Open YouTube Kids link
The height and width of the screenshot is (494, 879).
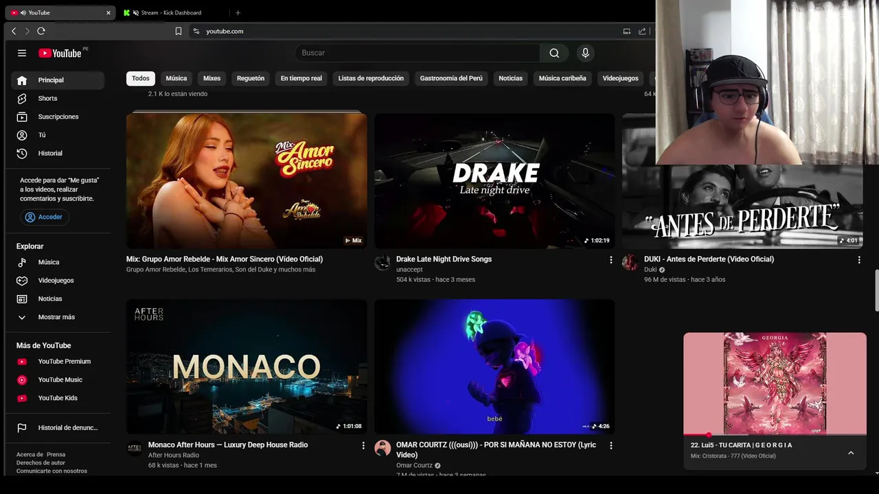coord(58,398)
